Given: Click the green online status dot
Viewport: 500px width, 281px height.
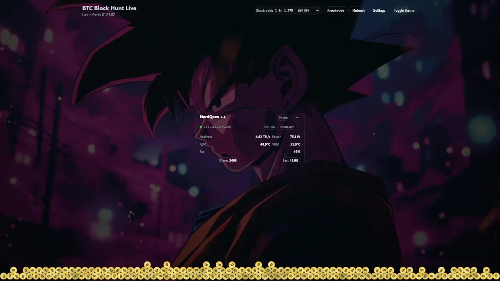Looking at the screenshot, I should pos(201,127).
